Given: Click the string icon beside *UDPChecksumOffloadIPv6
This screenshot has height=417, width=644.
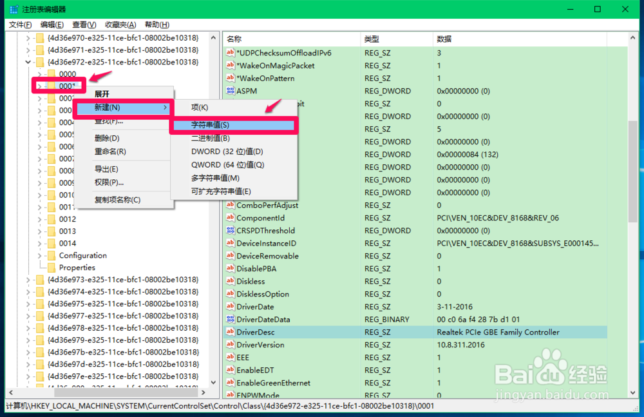Looking at the screenshot, I should click(231, 53).
